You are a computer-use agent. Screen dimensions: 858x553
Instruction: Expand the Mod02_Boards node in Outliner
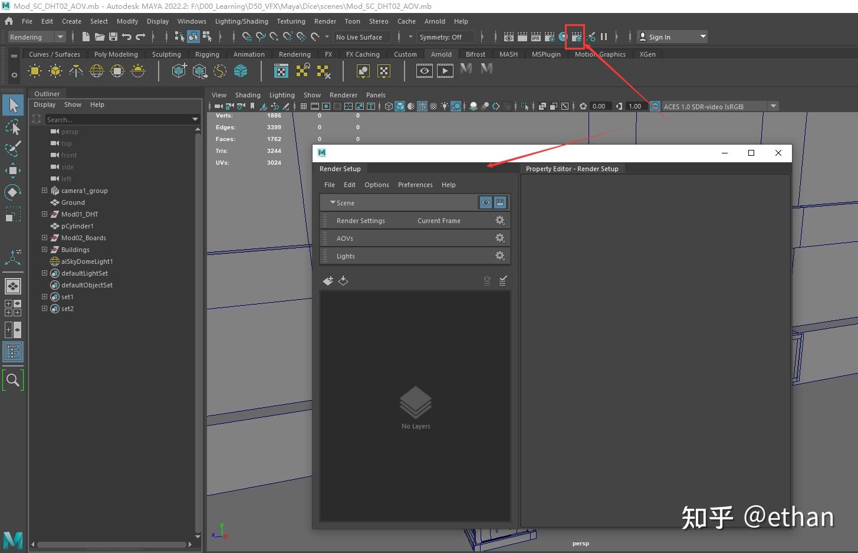coord(44,238)
